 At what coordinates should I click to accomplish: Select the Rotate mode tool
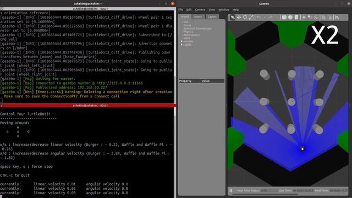point(245,17)
